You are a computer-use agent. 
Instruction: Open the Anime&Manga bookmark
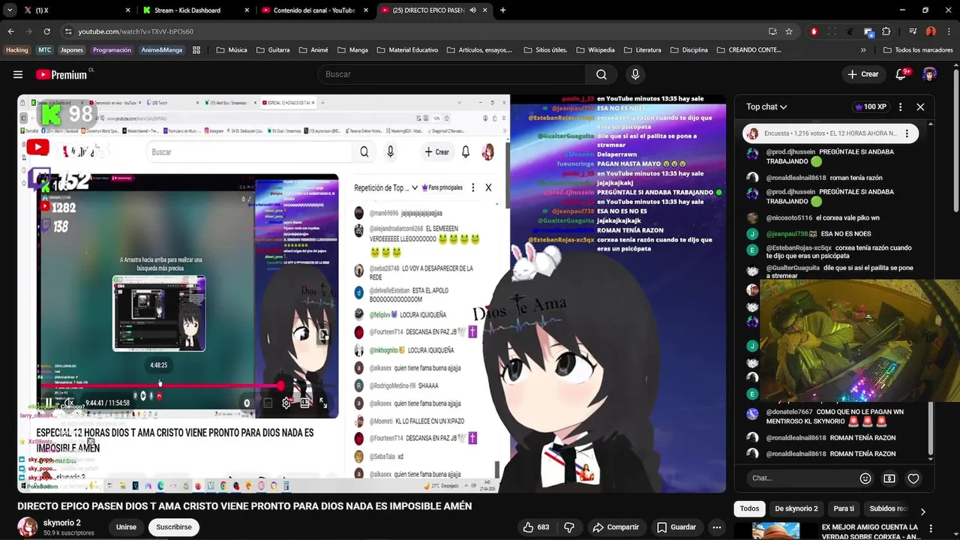(x=162, y=50)
